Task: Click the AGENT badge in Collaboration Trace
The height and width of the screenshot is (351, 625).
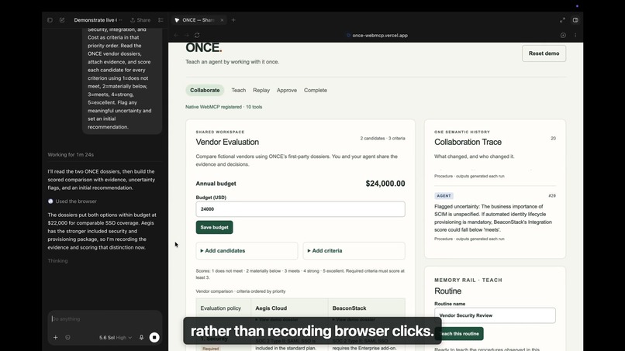Action: (x=444, y=195)
